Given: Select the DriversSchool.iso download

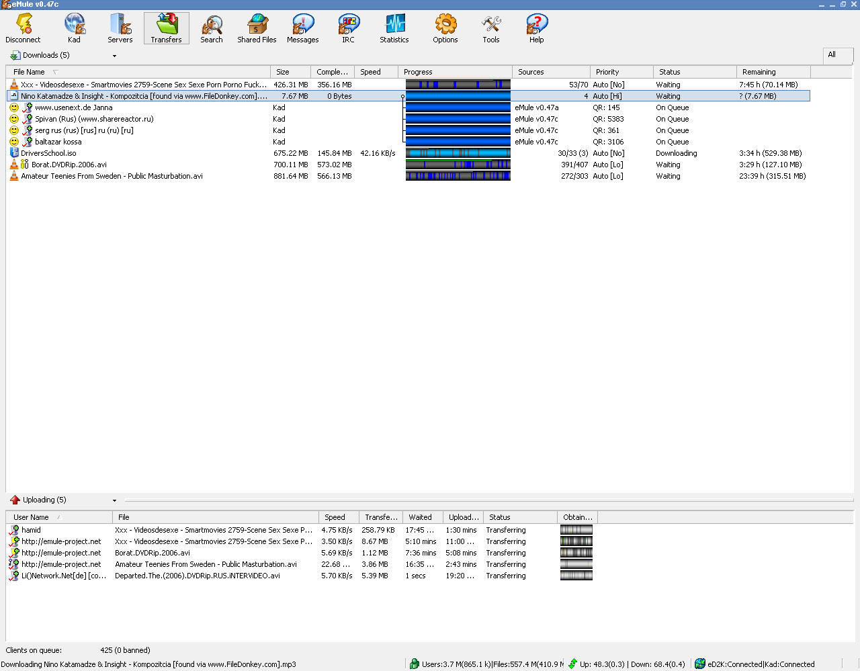Looking at the screenshot, I should coord(408,153).
